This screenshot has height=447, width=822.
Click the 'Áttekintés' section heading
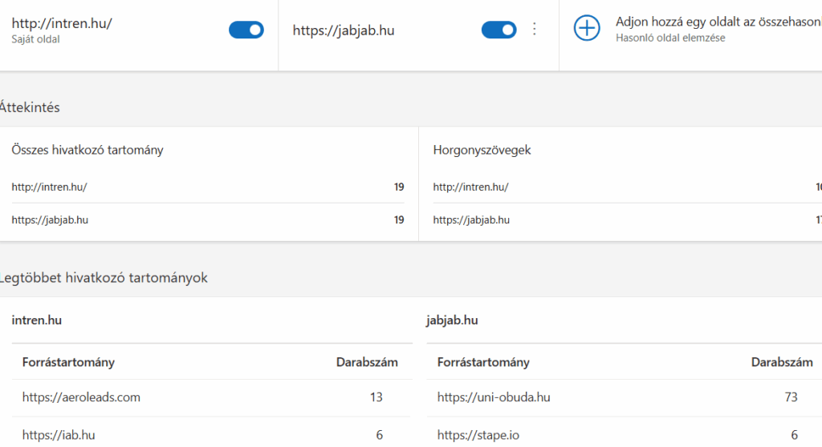30,107
